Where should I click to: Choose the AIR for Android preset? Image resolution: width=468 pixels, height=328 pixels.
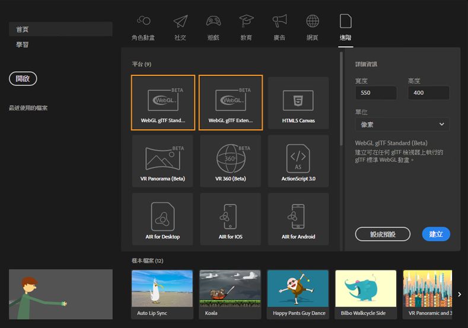pyautogui.click(x=298, y=219)
